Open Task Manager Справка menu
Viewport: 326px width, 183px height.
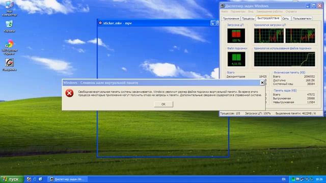click(x=291, y=12)
